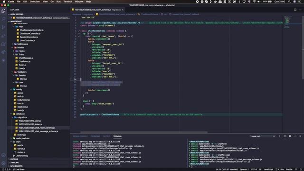304x171 pixels.
Task: Click the JavaScript language mode indicator
Action: [x=268, y=170]
